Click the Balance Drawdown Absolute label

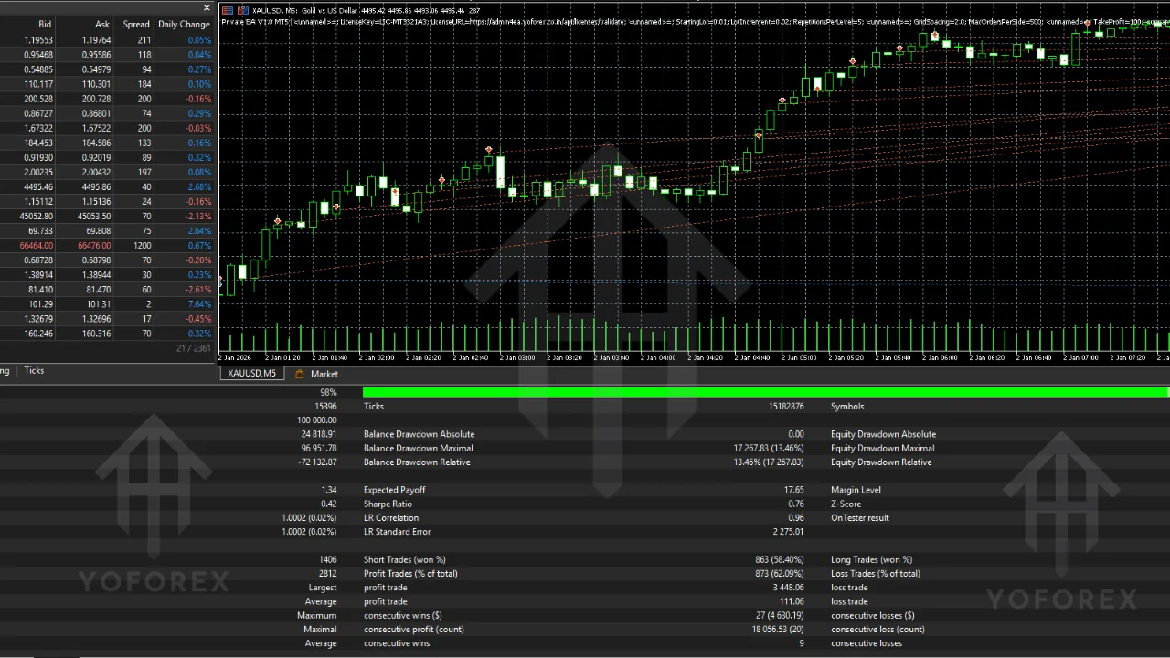click(x=419, y=434)
